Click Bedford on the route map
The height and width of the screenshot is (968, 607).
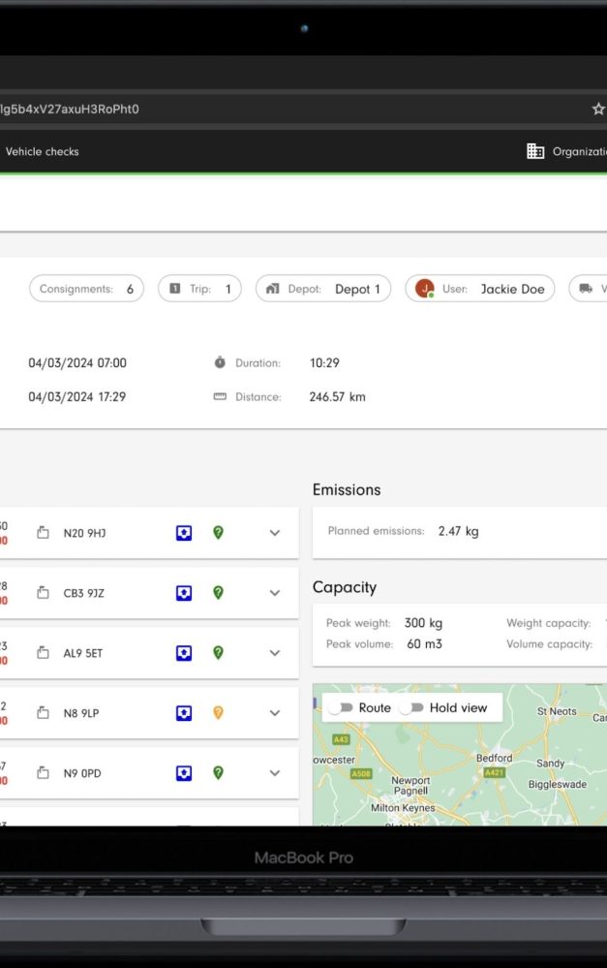(496, 758)
